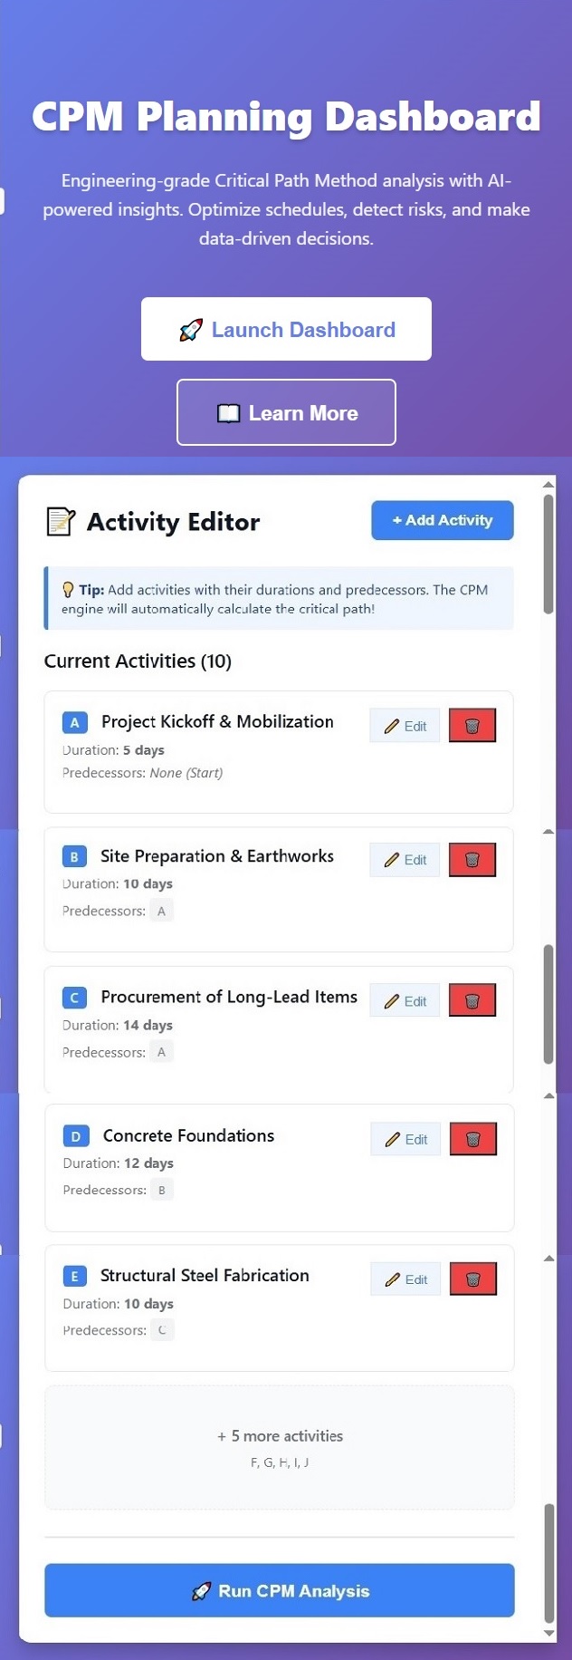Click the scroll up arrow of the editor panel
This screenshot has height=1660, width=572.
(x=548, y=485)
